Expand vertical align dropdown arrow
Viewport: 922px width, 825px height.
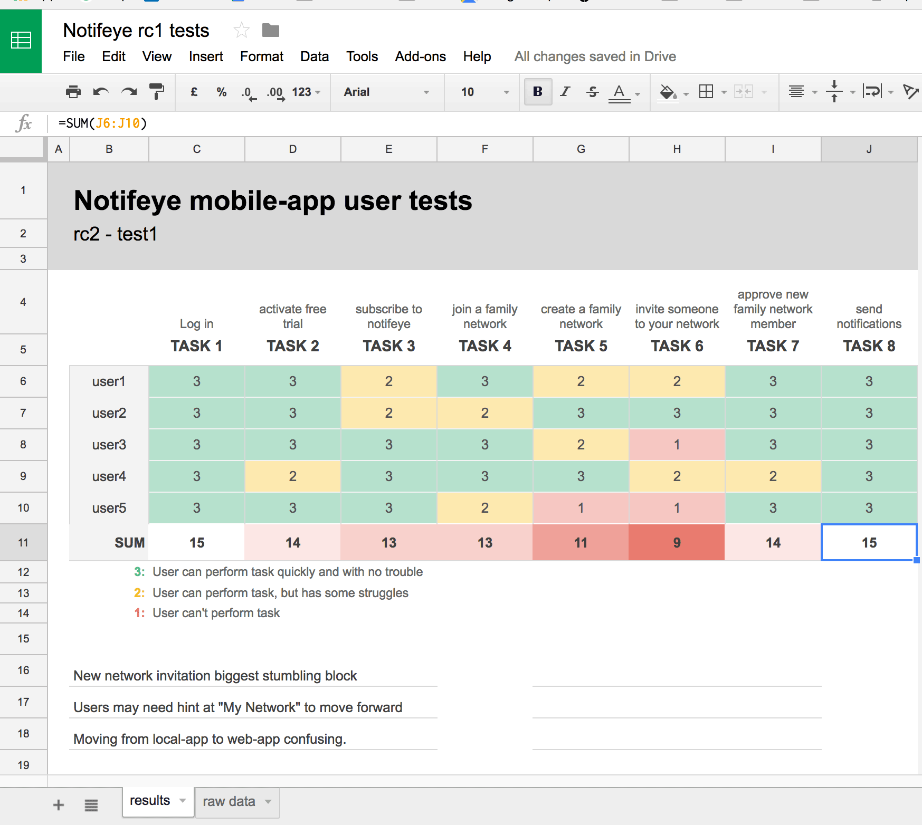[853, 92]
